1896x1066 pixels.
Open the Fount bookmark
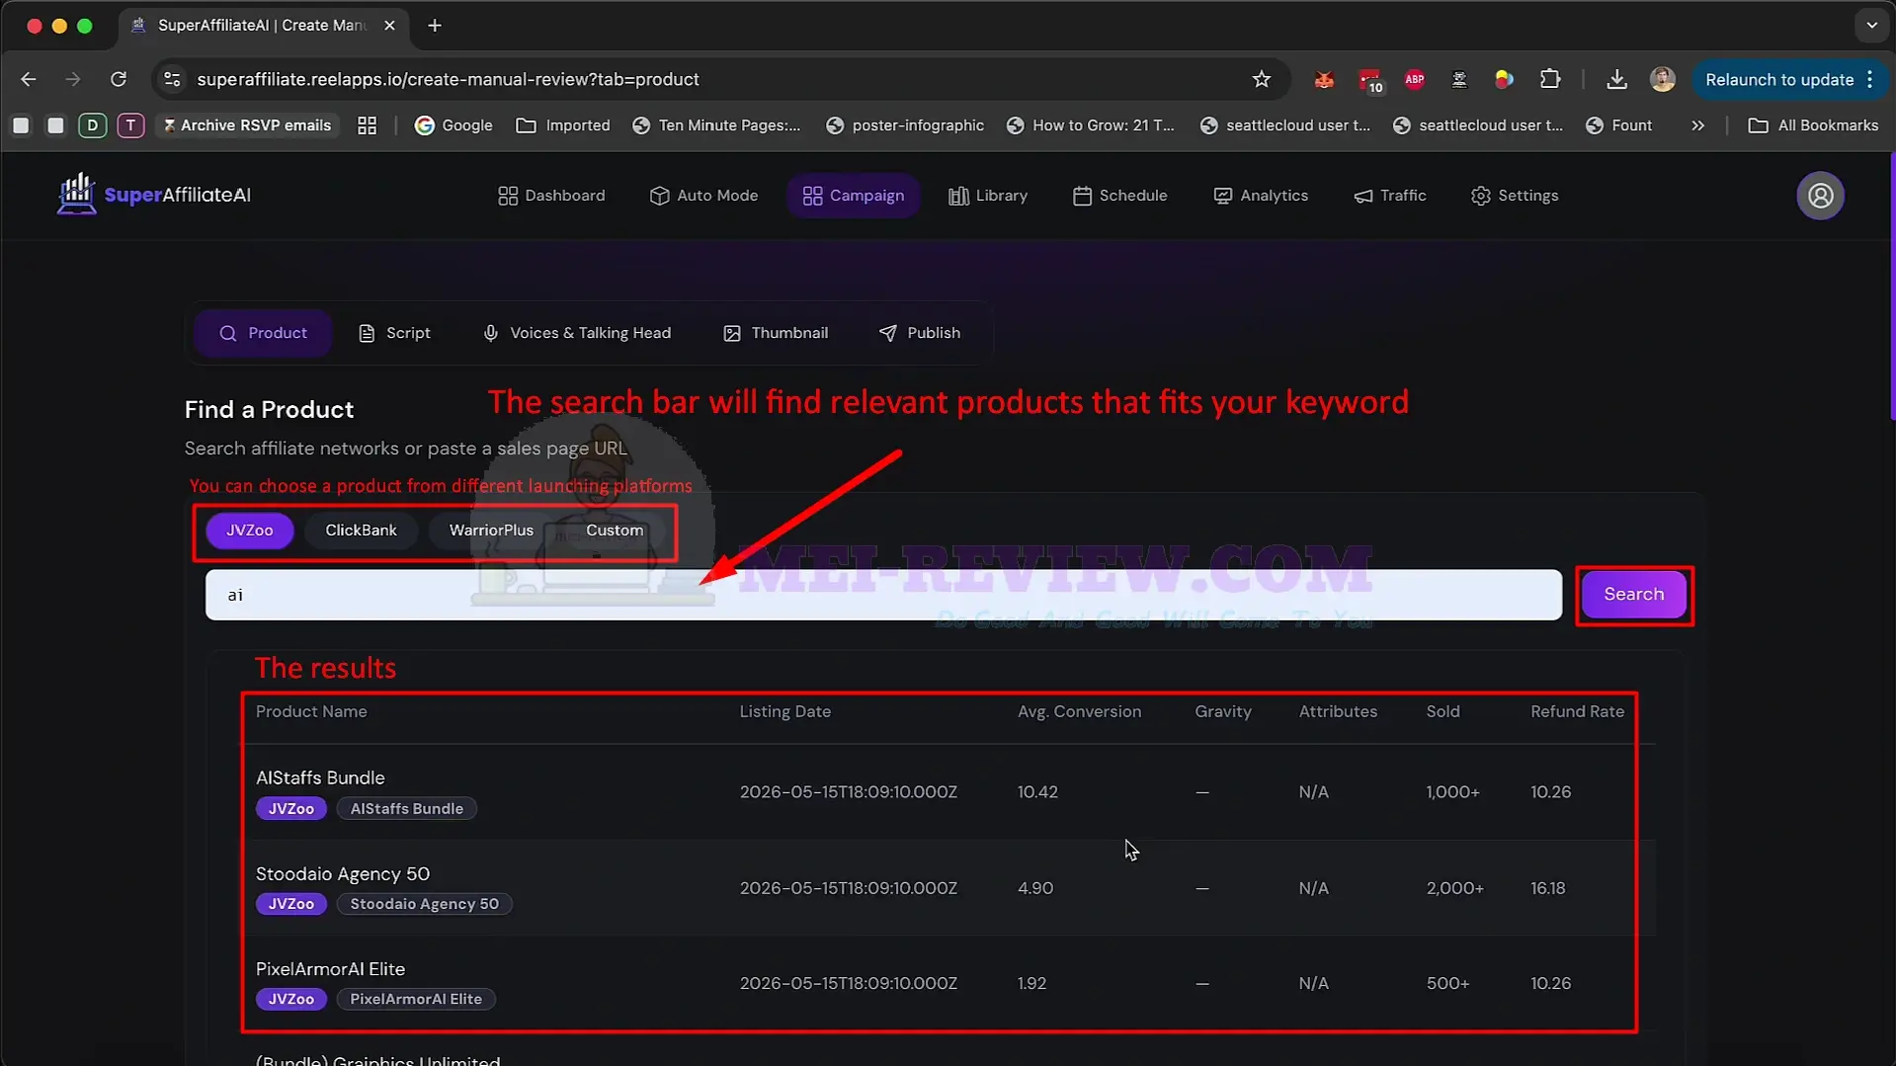(x=1618, y=125)
